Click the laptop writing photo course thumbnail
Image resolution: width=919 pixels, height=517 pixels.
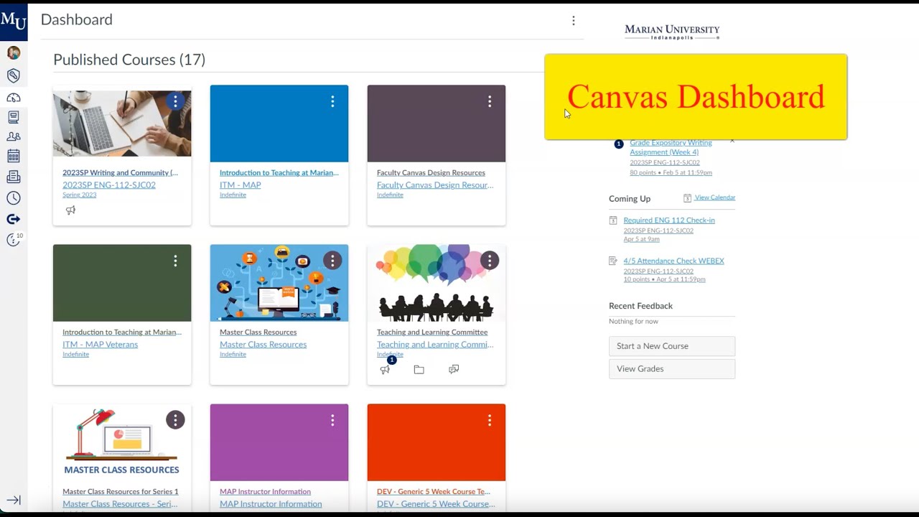(122, 124)
